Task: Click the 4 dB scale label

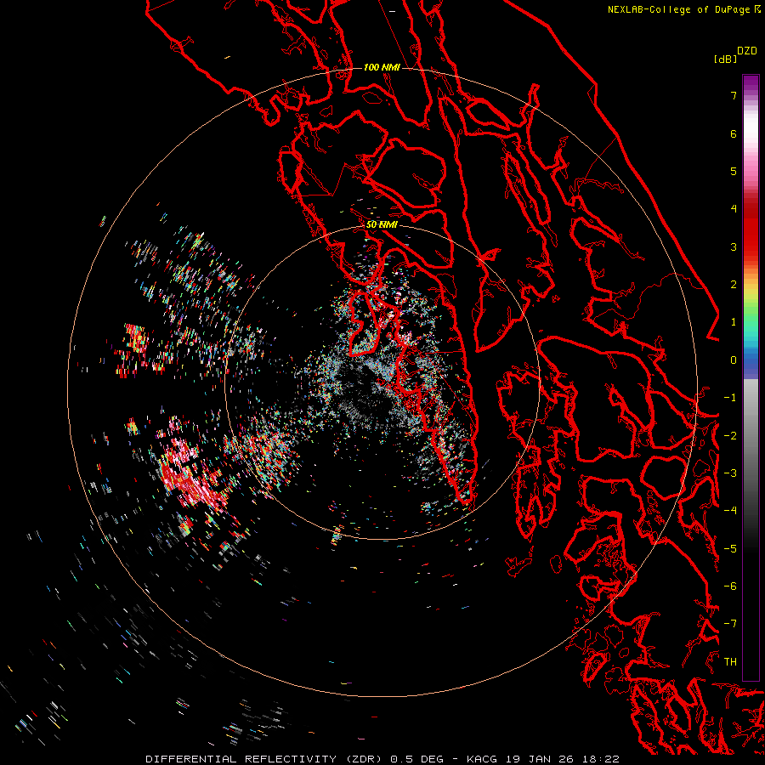Action: coord(734,209)
